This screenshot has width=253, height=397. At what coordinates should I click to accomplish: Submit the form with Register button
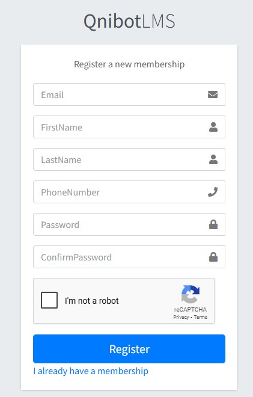(129, 349)
